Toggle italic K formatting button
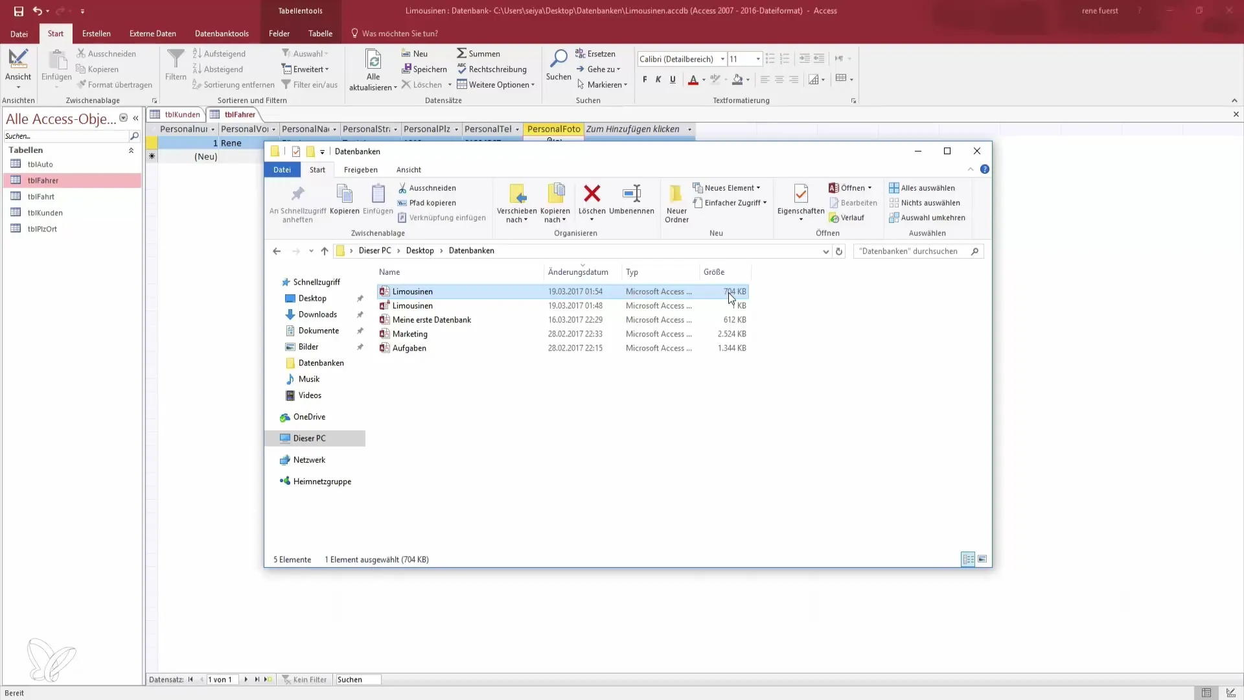Screen dimensions: 1244x700 click(x=658, y=80)
